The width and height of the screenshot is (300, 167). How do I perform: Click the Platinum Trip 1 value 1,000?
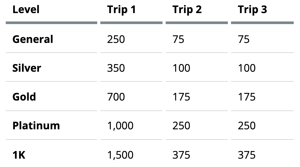120,126
